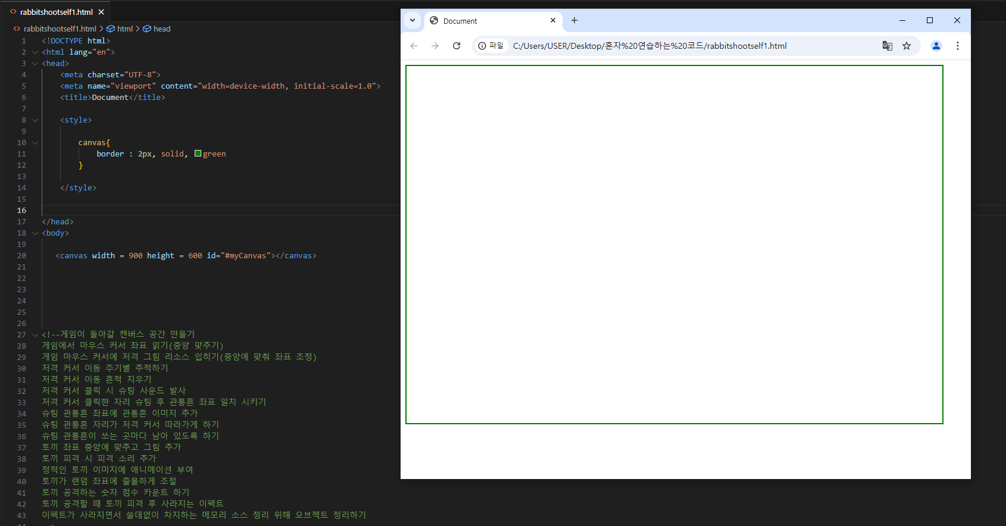Select the Document browser tab
Screen dimensions: 1006x526
click(494, 21)
